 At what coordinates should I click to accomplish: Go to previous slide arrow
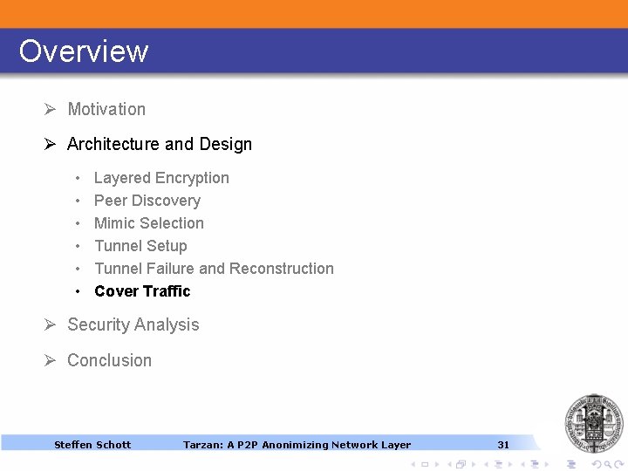point(413,464)
